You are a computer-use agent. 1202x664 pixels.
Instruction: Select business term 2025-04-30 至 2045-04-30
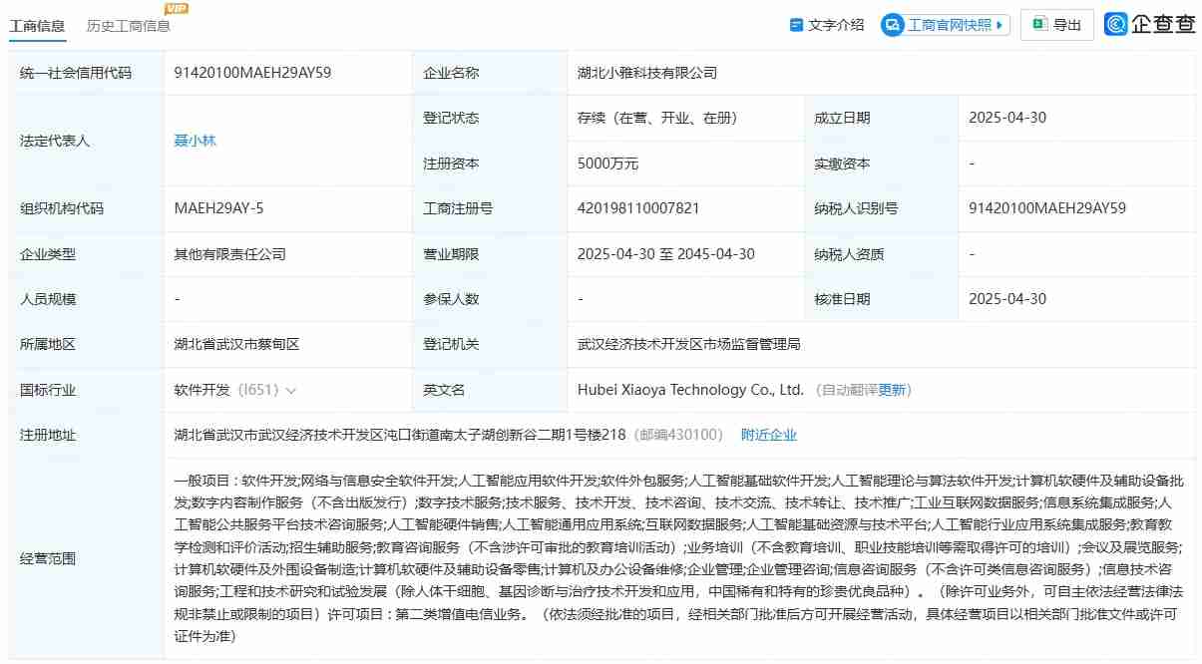pyautogui.click(x=666, y=254)
